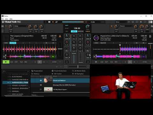The height and width of the screenshot is (115, 153).
Task: Toggle the FLX flux button on Deck A
Action: pos(21,62)
